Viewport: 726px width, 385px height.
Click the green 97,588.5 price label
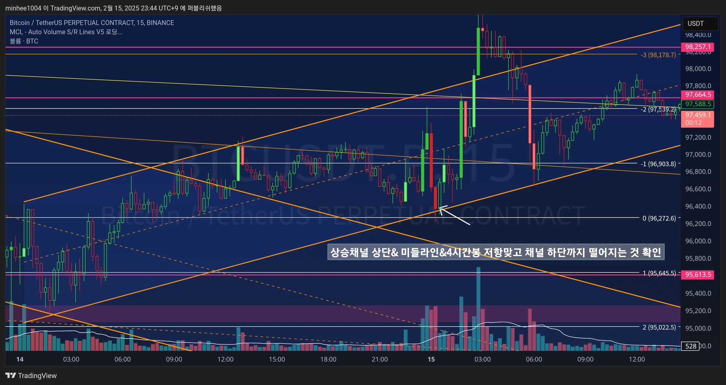[x=698, y=104]
